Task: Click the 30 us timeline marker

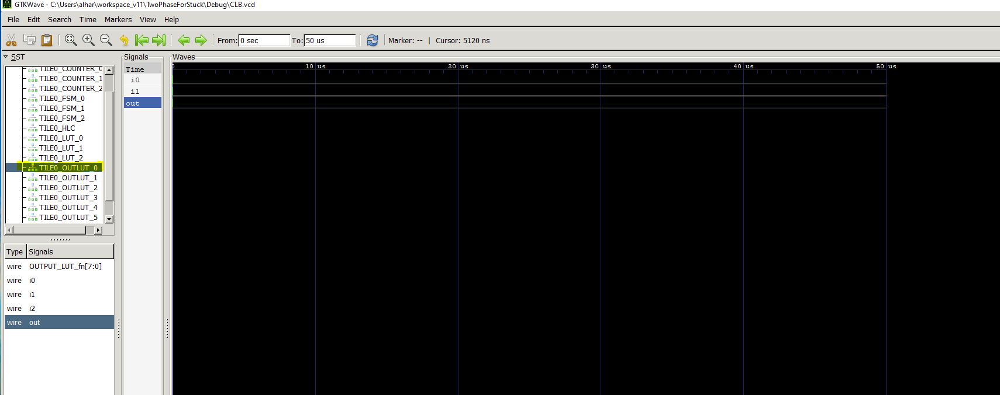Action: click(x=601, y=67)
